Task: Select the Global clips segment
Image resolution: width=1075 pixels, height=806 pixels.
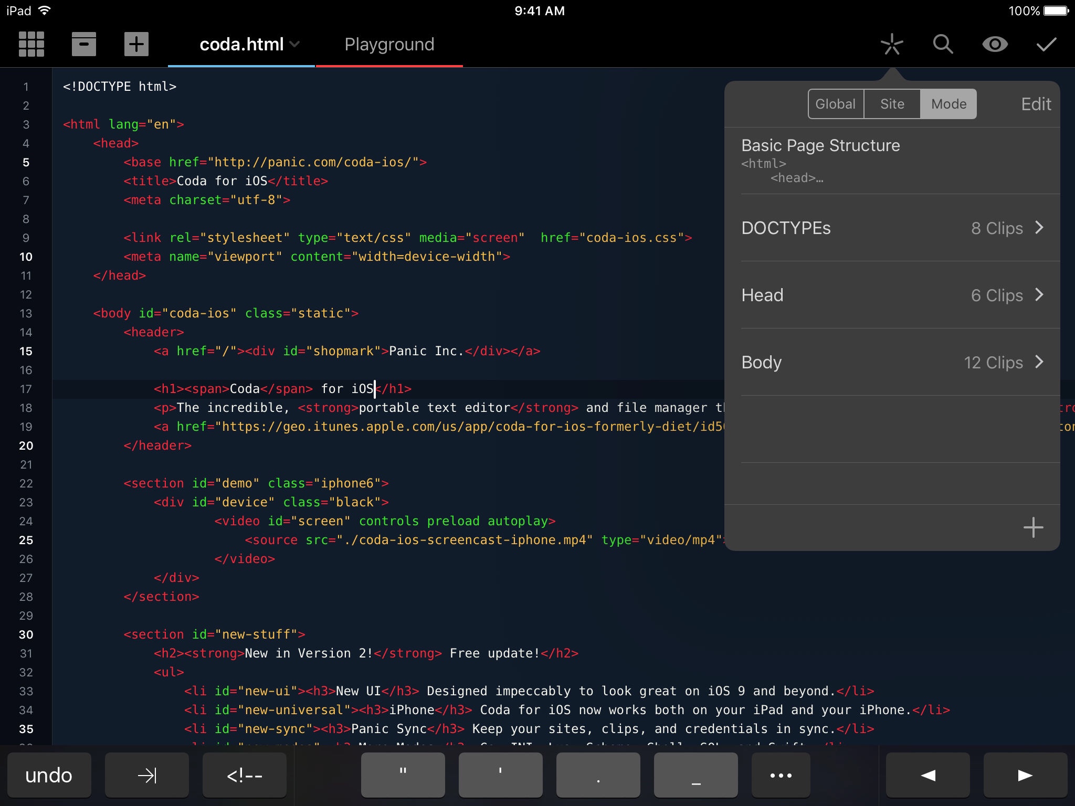Action: click(x=836, y=104)
